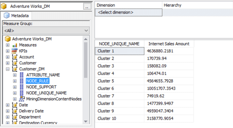
Task: Click the Customer dimension icon
Action: (15, 63)
